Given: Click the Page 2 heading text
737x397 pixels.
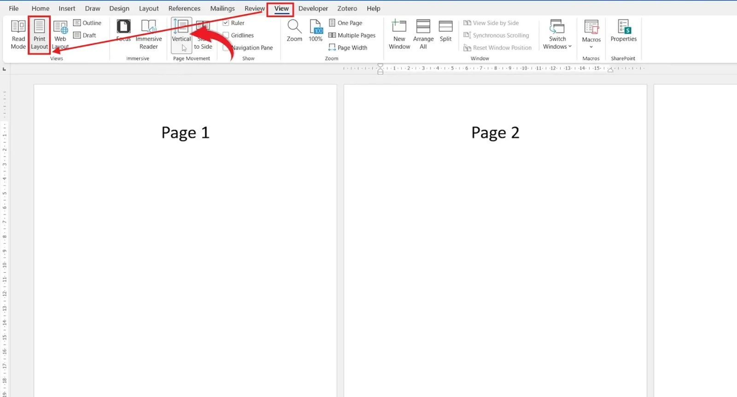Looking at the screenshot, I should (495, 133).
